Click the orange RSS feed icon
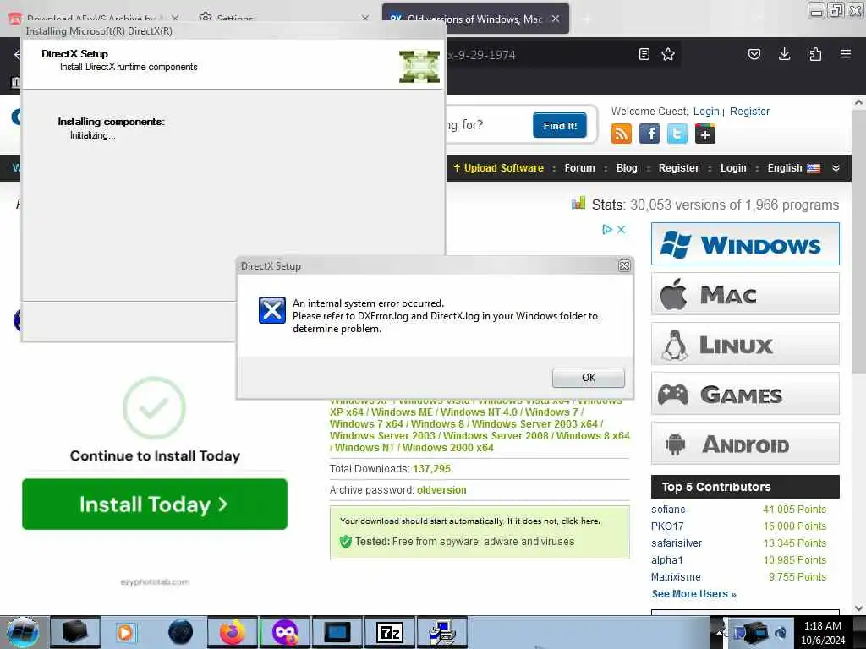The image size is (866, 649). (622, 134)
